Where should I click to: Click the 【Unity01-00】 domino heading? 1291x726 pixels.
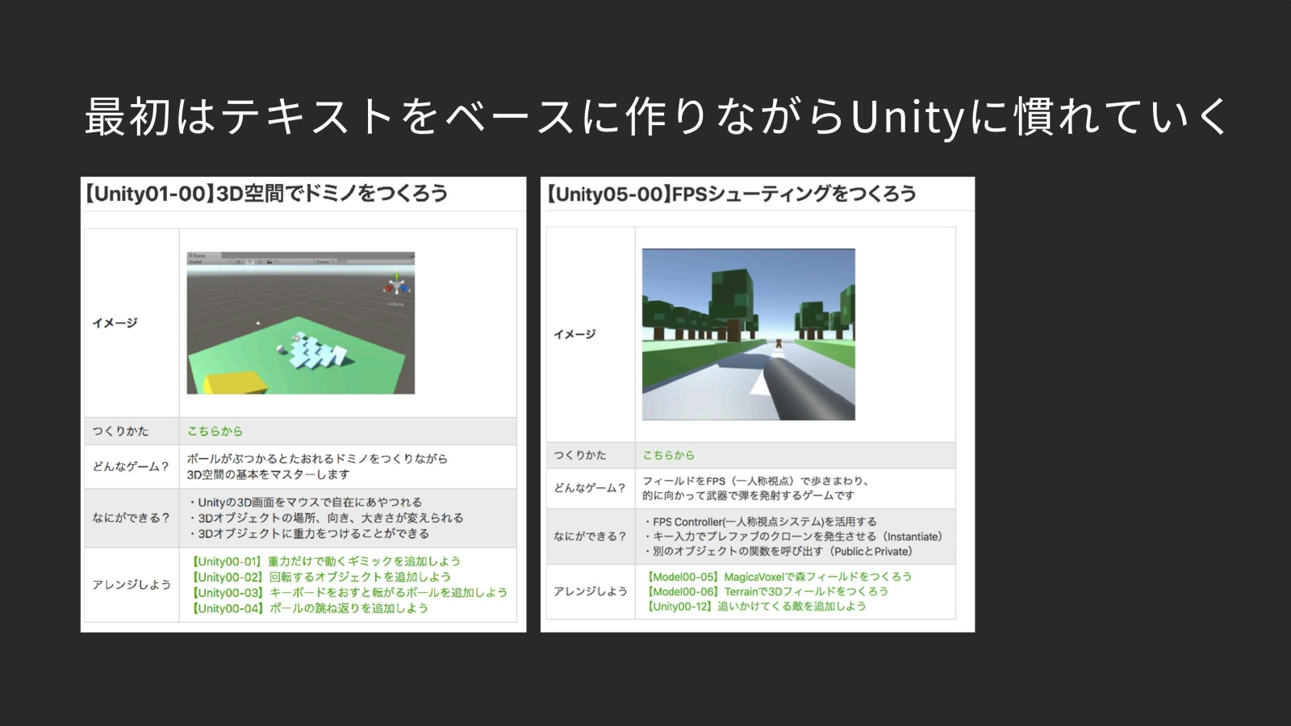point(266,194)
